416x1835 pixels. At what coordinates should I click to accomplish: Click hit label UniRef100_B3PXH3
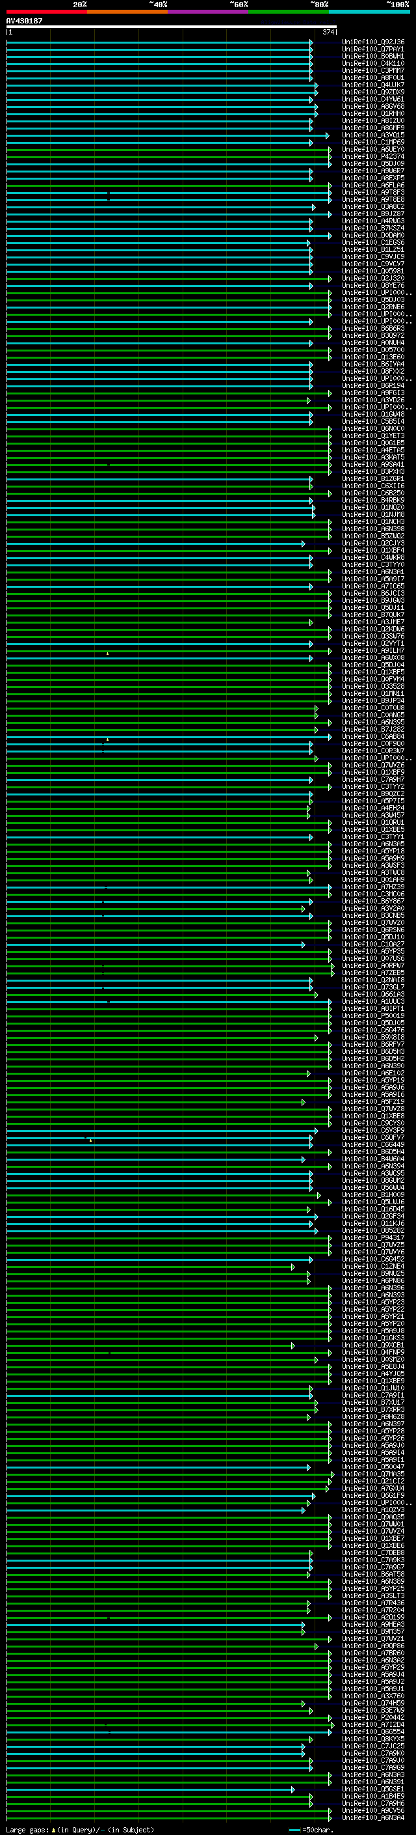pyautogui.click(x=373, y=471)
